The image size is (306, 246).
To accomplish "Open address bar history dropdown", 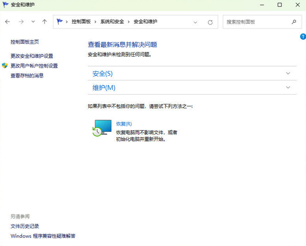I will pos(195,22).
